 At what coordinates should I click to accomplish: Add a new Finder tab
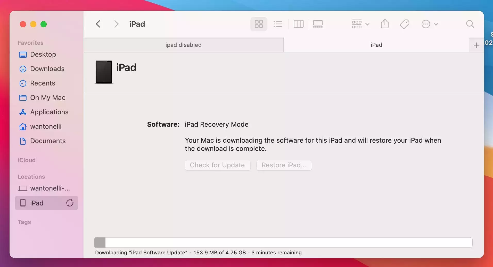[x=476, y=45]
